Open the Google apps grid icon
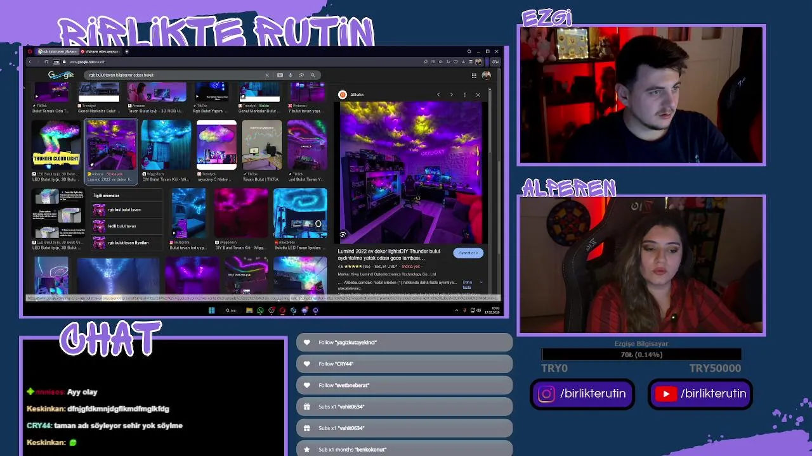 point(474,75)
